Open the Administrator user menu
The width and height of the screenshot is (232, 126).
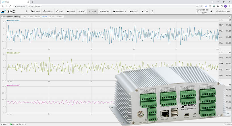pyautogui.click(x=223, y=11)
